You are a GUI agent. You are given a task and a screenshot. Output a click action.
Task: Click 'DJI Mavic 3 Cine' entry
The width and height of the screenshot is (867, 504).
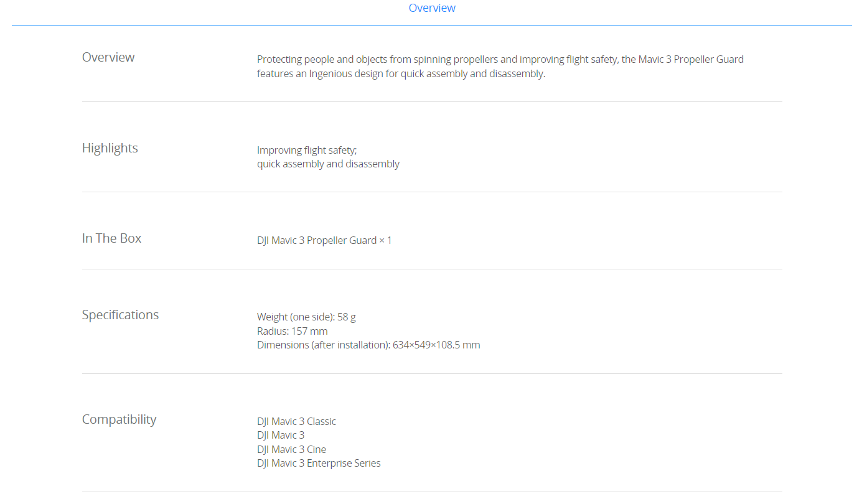pyautogui.click(x=291, y=449)
